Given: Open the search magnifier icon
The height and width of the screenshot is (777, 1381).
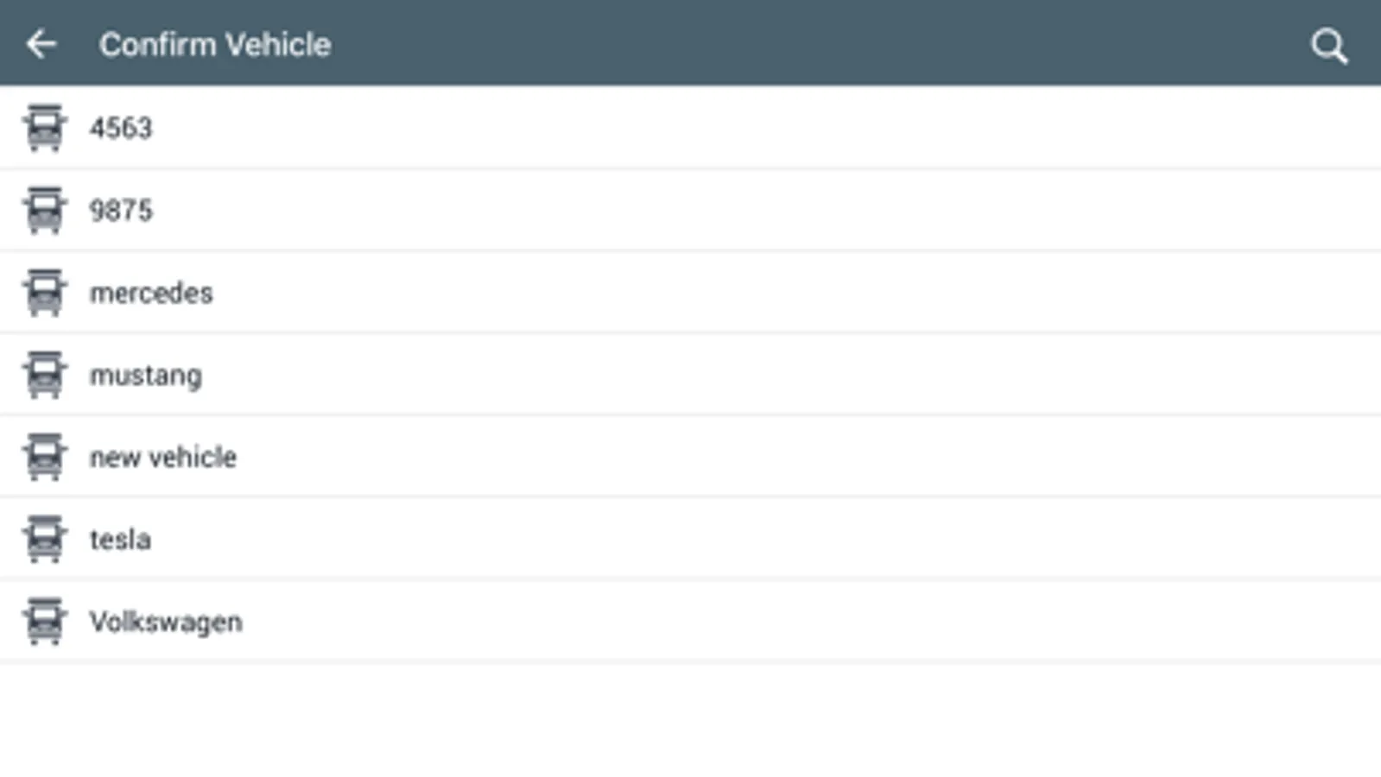Looking at the screenshot, I should point(1328,46).
